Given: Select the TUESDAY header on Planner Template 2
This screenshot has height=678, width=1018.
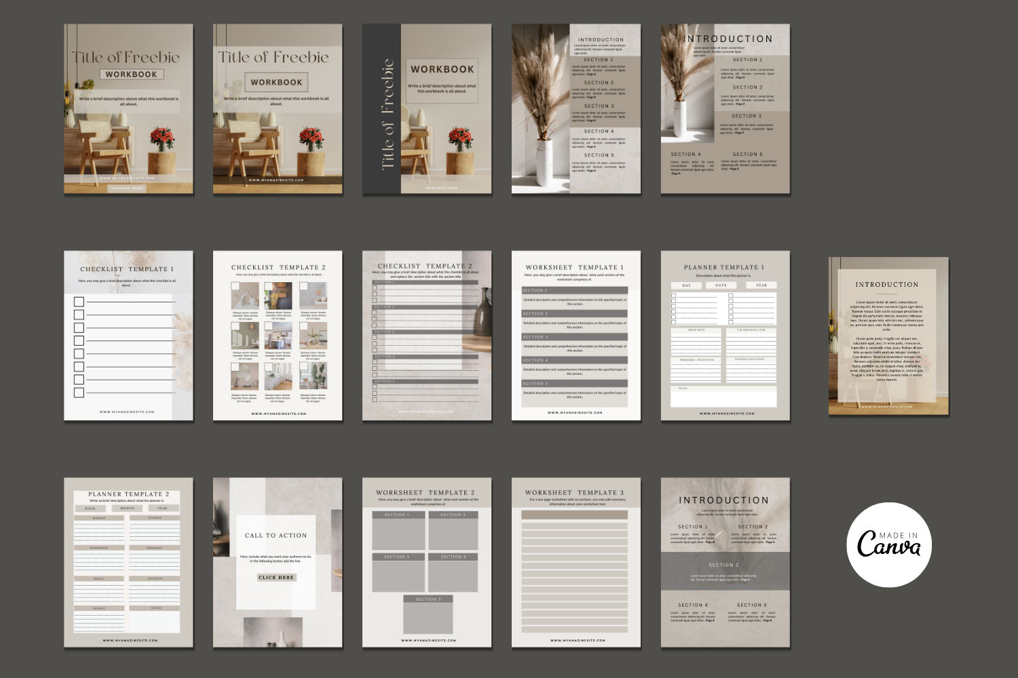Looking at the screenshot, I should coord(155,518).
